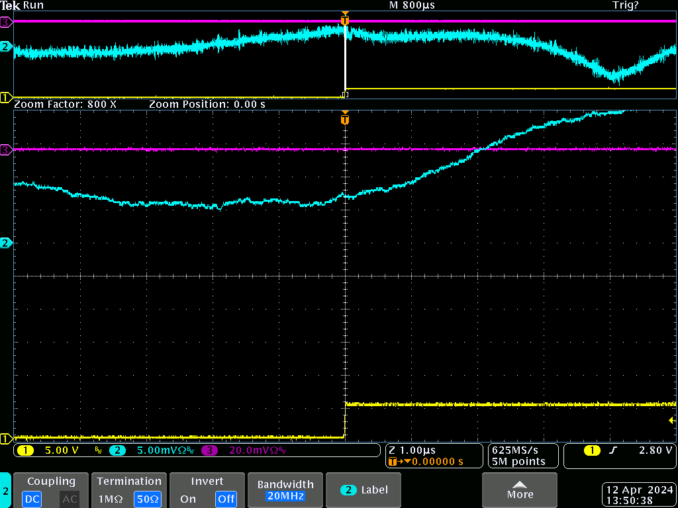Click the channel 2 ground marker in main graticule
Viewport: 678px width, 508px height.
(5, 243)
